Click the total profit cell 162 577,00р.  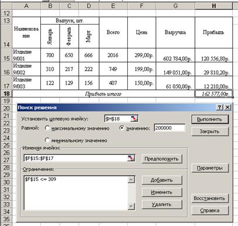click(x=213, y=93)
